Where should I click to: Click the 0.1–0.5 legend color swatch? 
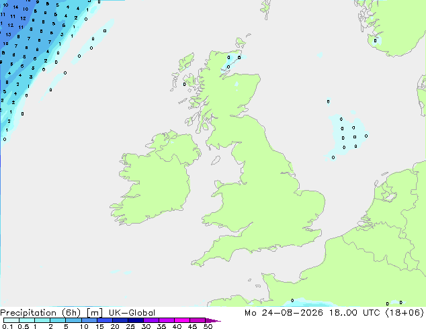(11, 320)
